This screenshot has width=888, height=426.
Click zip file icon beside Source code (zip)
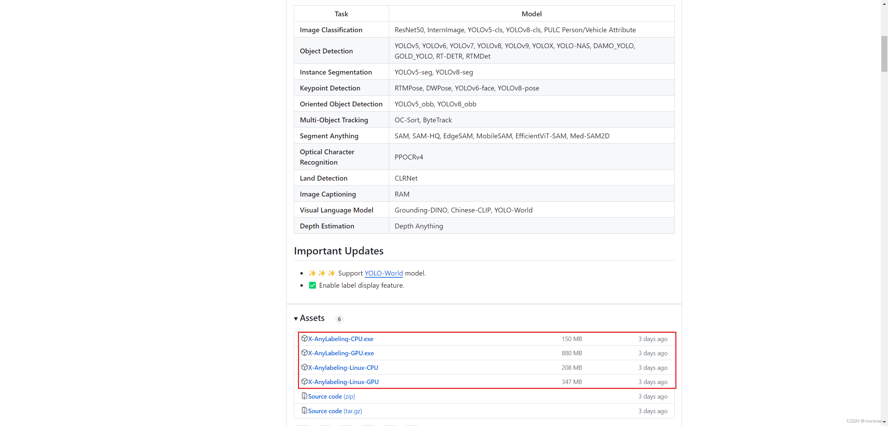(304, 396)
